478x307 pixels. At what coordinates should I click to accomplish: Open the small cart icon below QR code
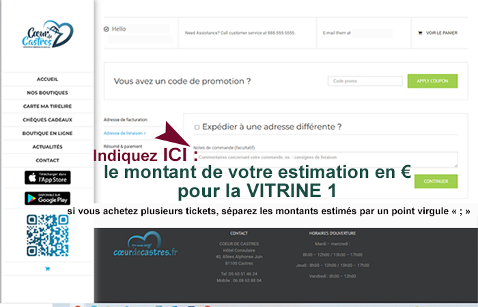(47, 269)
